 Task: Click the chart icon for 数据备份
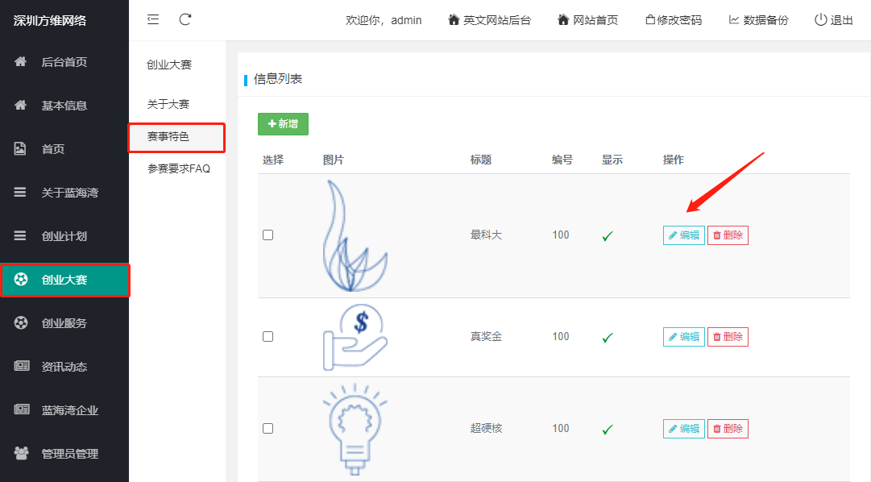pyautogui.click(x=734, y=20)
